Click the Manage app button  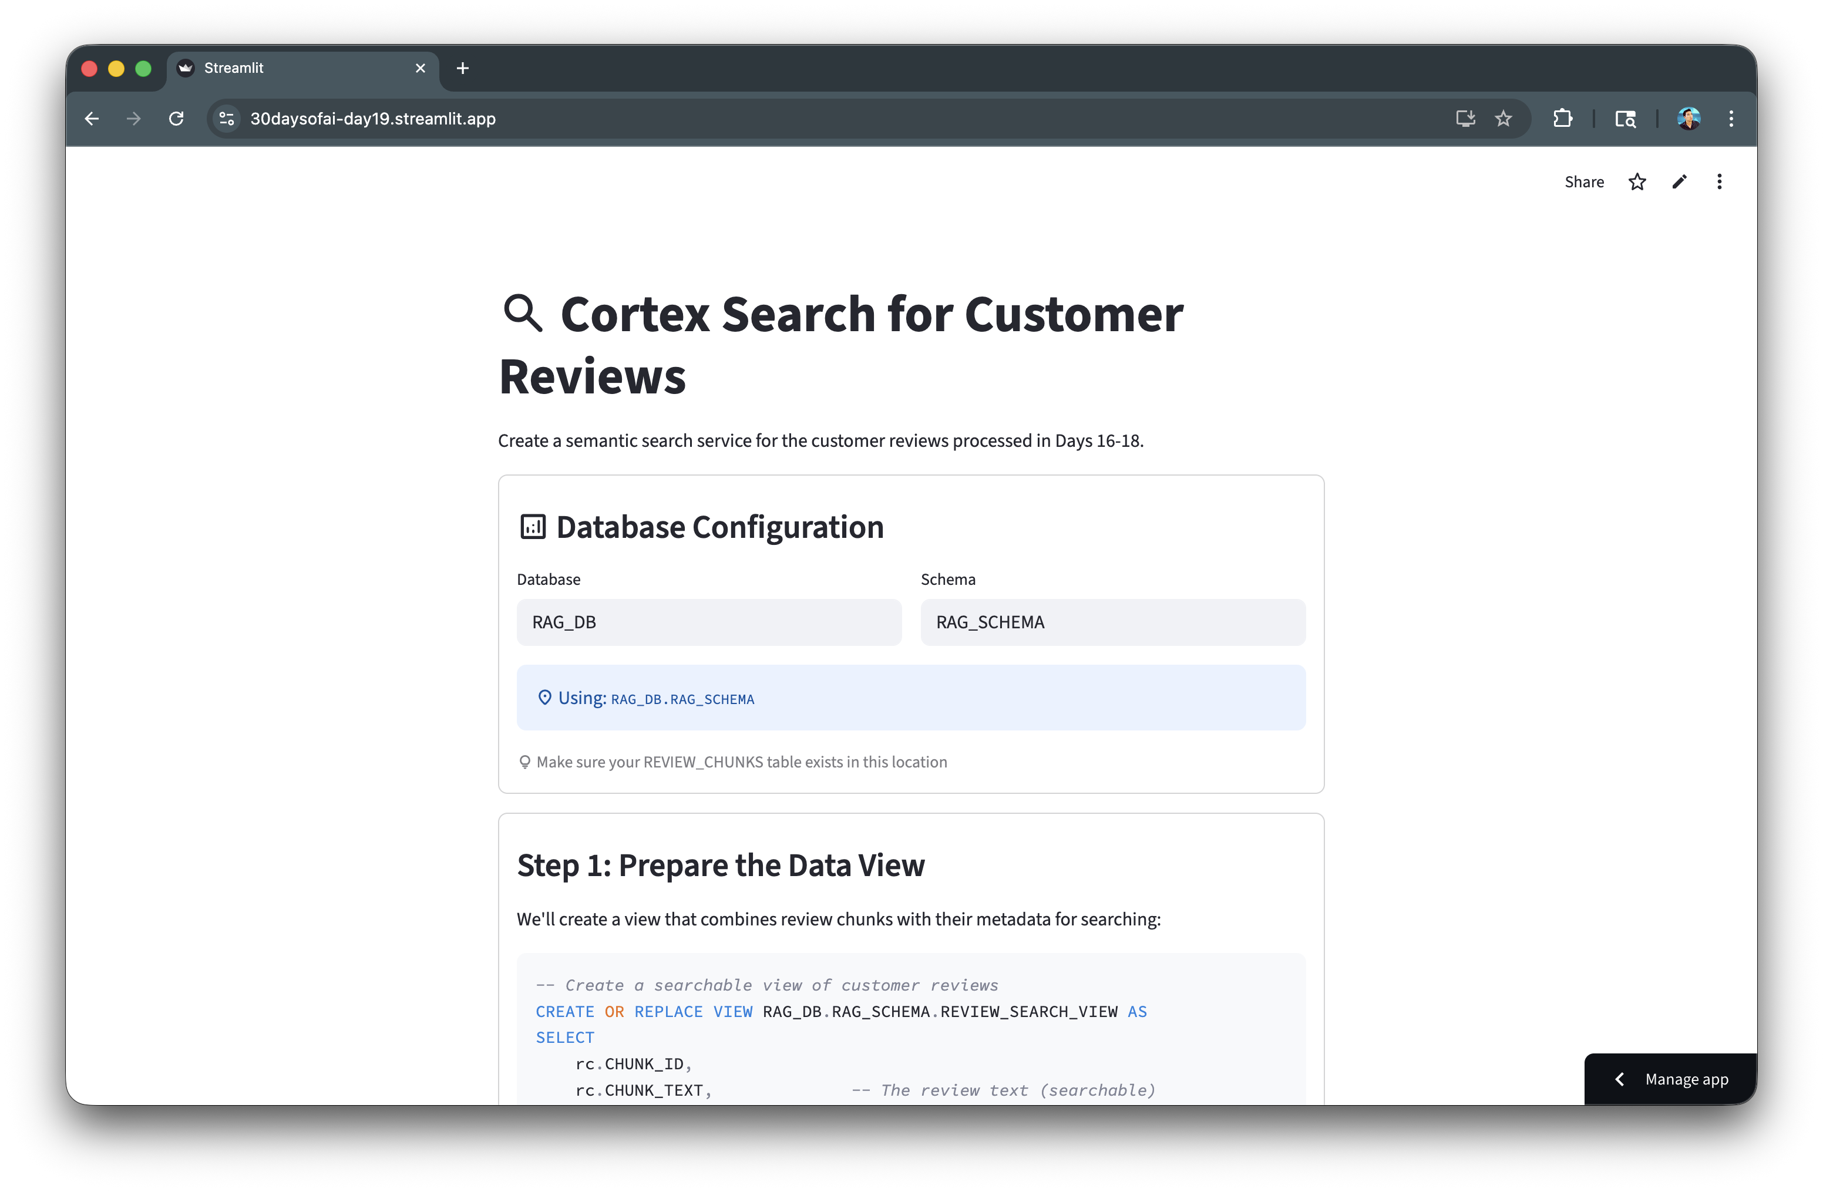click(x=1686, y=1079)
